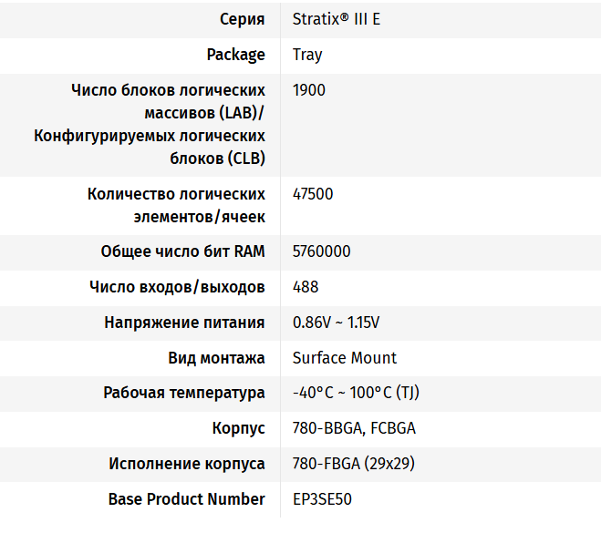Click the 'Общее число бит RAM' label
Image resolution: width=601 pixels, height=533 pixels.
183,251
